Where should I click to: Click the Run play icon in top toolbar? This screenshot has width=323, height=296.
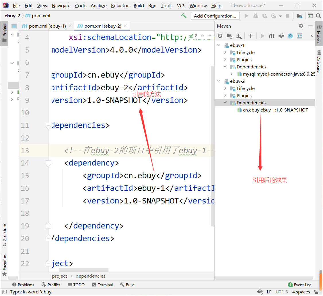[246, 16]
